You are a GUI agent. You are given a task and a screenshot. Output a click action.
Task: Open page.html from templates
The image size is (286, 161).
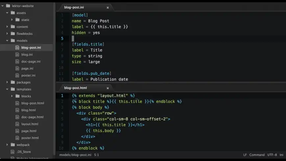coord(29,131)
